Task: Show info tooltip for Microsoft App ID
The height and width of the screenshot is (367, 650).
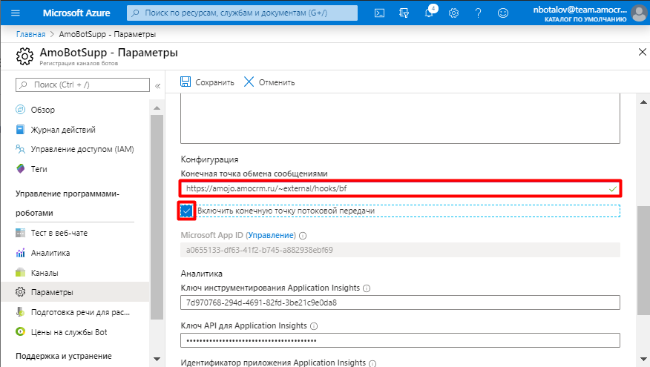Action: 303,236
